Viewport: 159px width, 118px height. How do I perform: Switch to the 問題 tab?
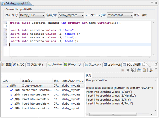[6, 65]
